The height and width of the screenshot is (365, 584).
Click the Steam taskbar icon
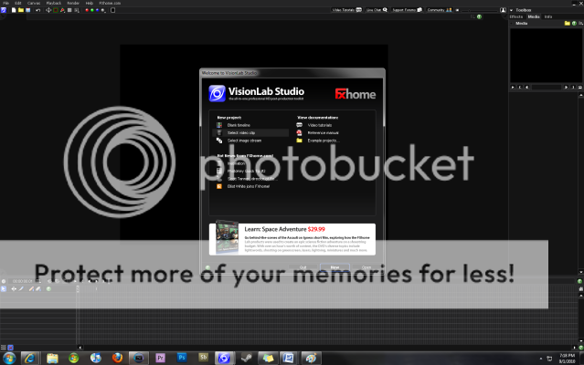click(x=246, y=359)
